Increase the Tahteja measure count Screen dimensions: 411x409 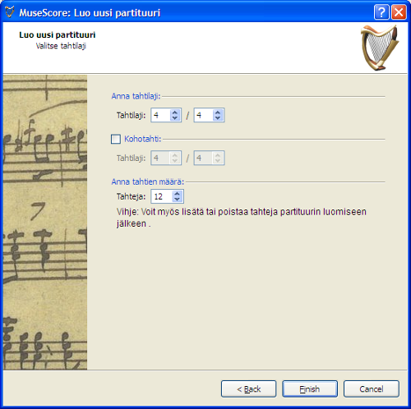point(177,194)
